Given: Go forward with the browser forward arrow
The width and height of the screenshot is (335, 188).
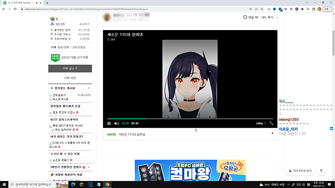Looking at the screenshot, I should pyautogui.click(x=9, y=9).
